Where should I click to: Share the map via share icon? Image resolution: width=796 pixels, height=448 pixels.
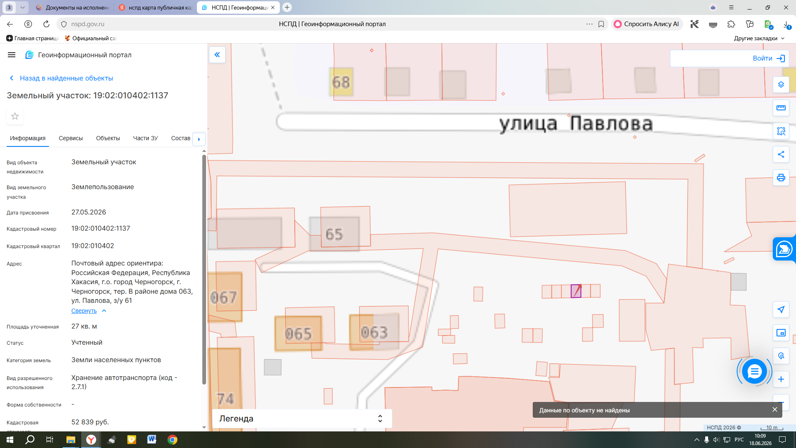781,154
